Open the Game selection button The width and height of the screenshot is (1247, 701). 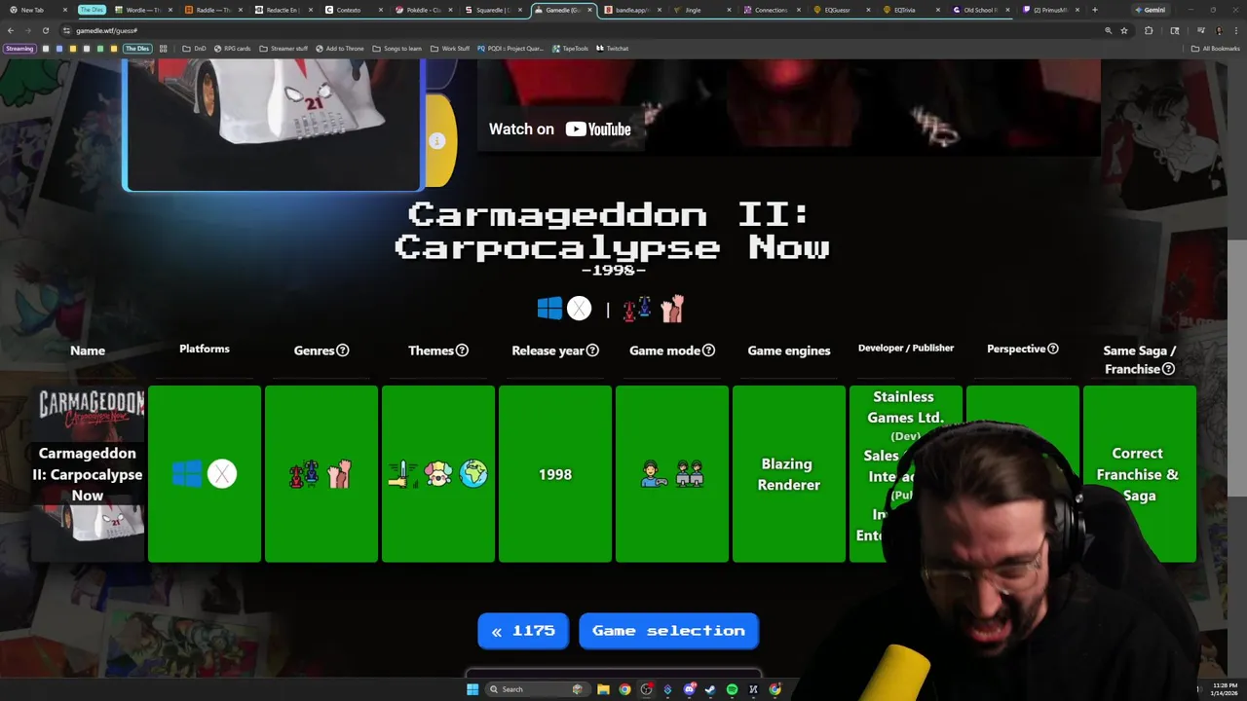tap(668, 631)
